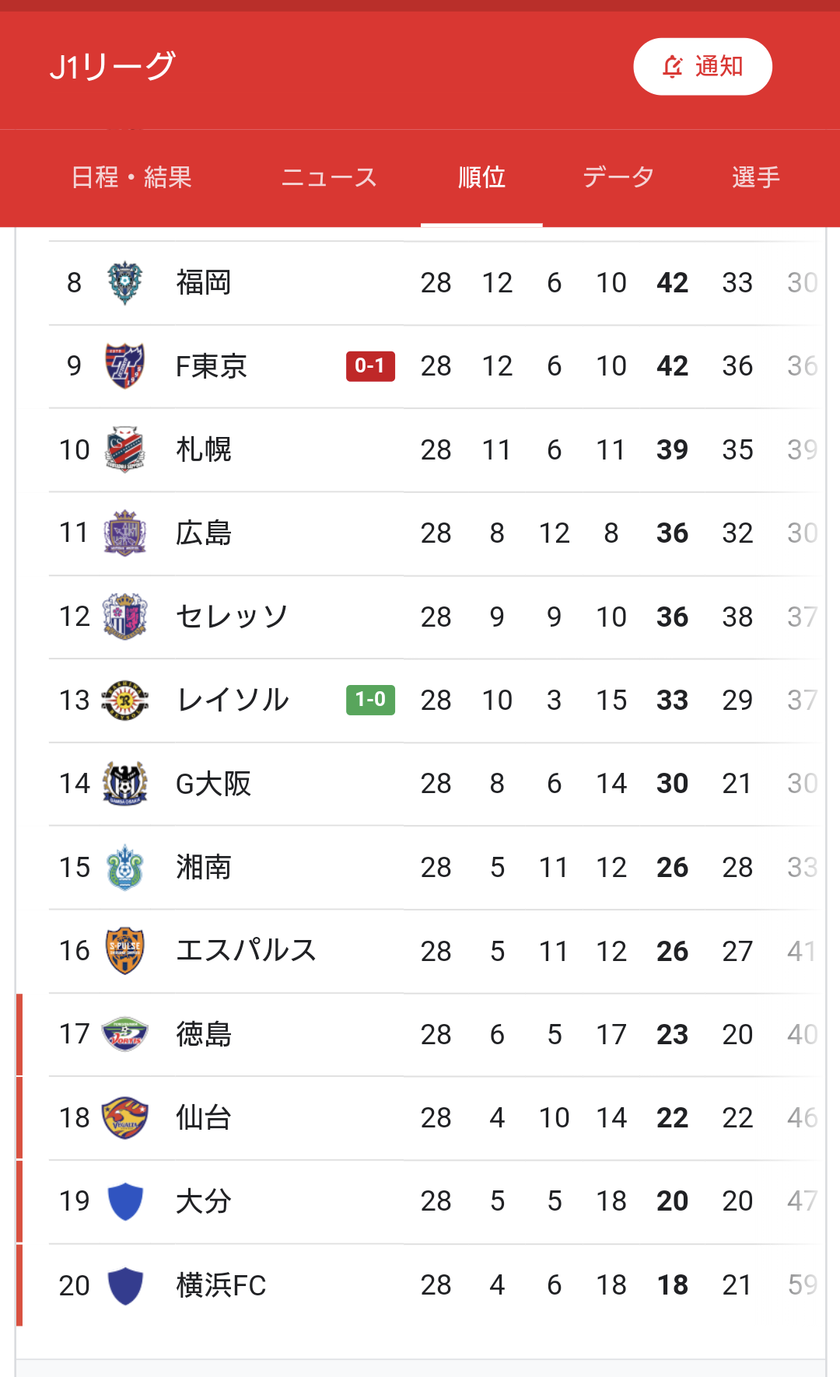Select the 徳島 team name
This screenshot has width=840, height=1377.
tap(204, 1035)
